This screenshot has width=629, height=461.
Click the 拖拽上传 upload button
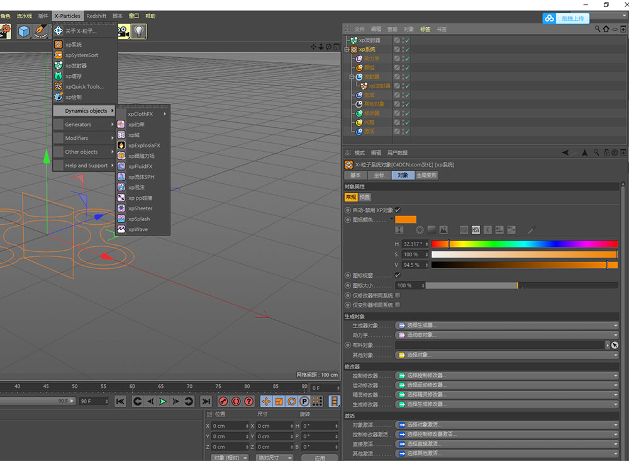pos(572,18)
